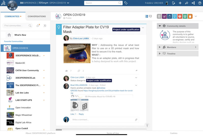
Task: Expand the Members section
Action: (x=160, y=47)
